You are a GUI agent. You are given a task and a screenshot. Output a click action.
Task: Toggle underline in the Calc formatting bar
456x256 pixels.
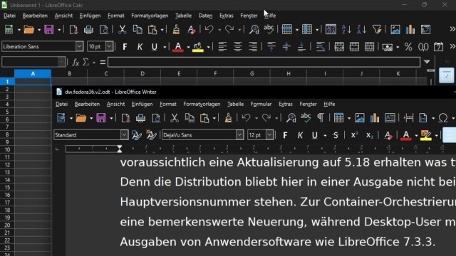154,47
